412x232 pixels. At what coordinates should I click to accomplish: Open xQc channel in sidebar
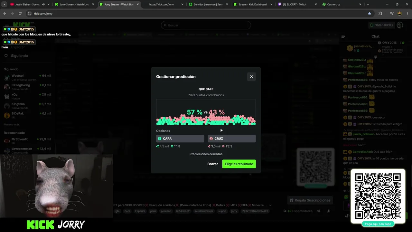(27, 96)
